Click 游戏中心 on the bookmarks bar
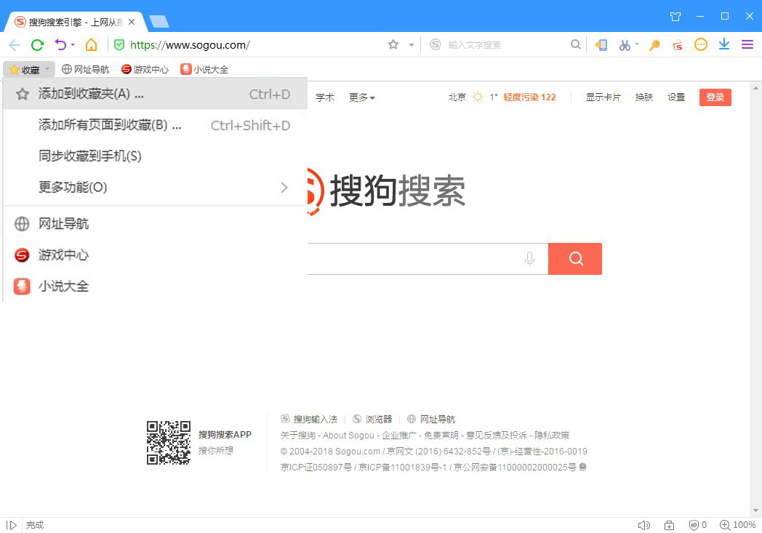 coord(145,70)
